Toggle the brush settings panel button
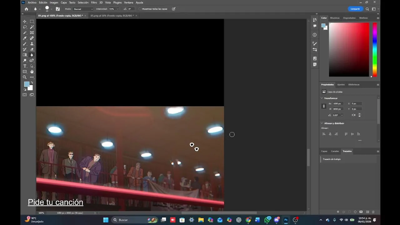Image resolution: width=400 pixels, height=225 pixels. coord(57,9)
